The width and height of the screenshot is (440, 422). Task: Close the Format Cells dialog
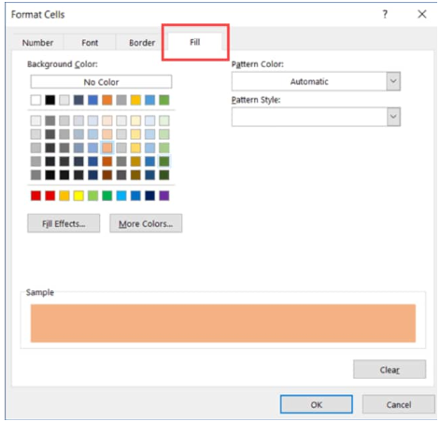422,14
